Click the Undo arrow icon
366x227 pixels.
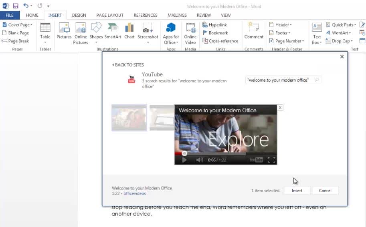pos(26,6)
